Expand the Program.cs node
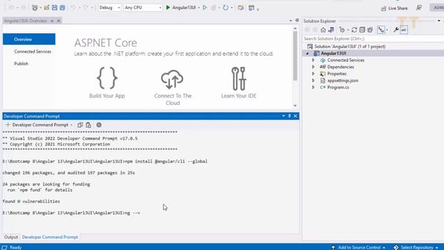444x250 pixels. pos(313,87)
